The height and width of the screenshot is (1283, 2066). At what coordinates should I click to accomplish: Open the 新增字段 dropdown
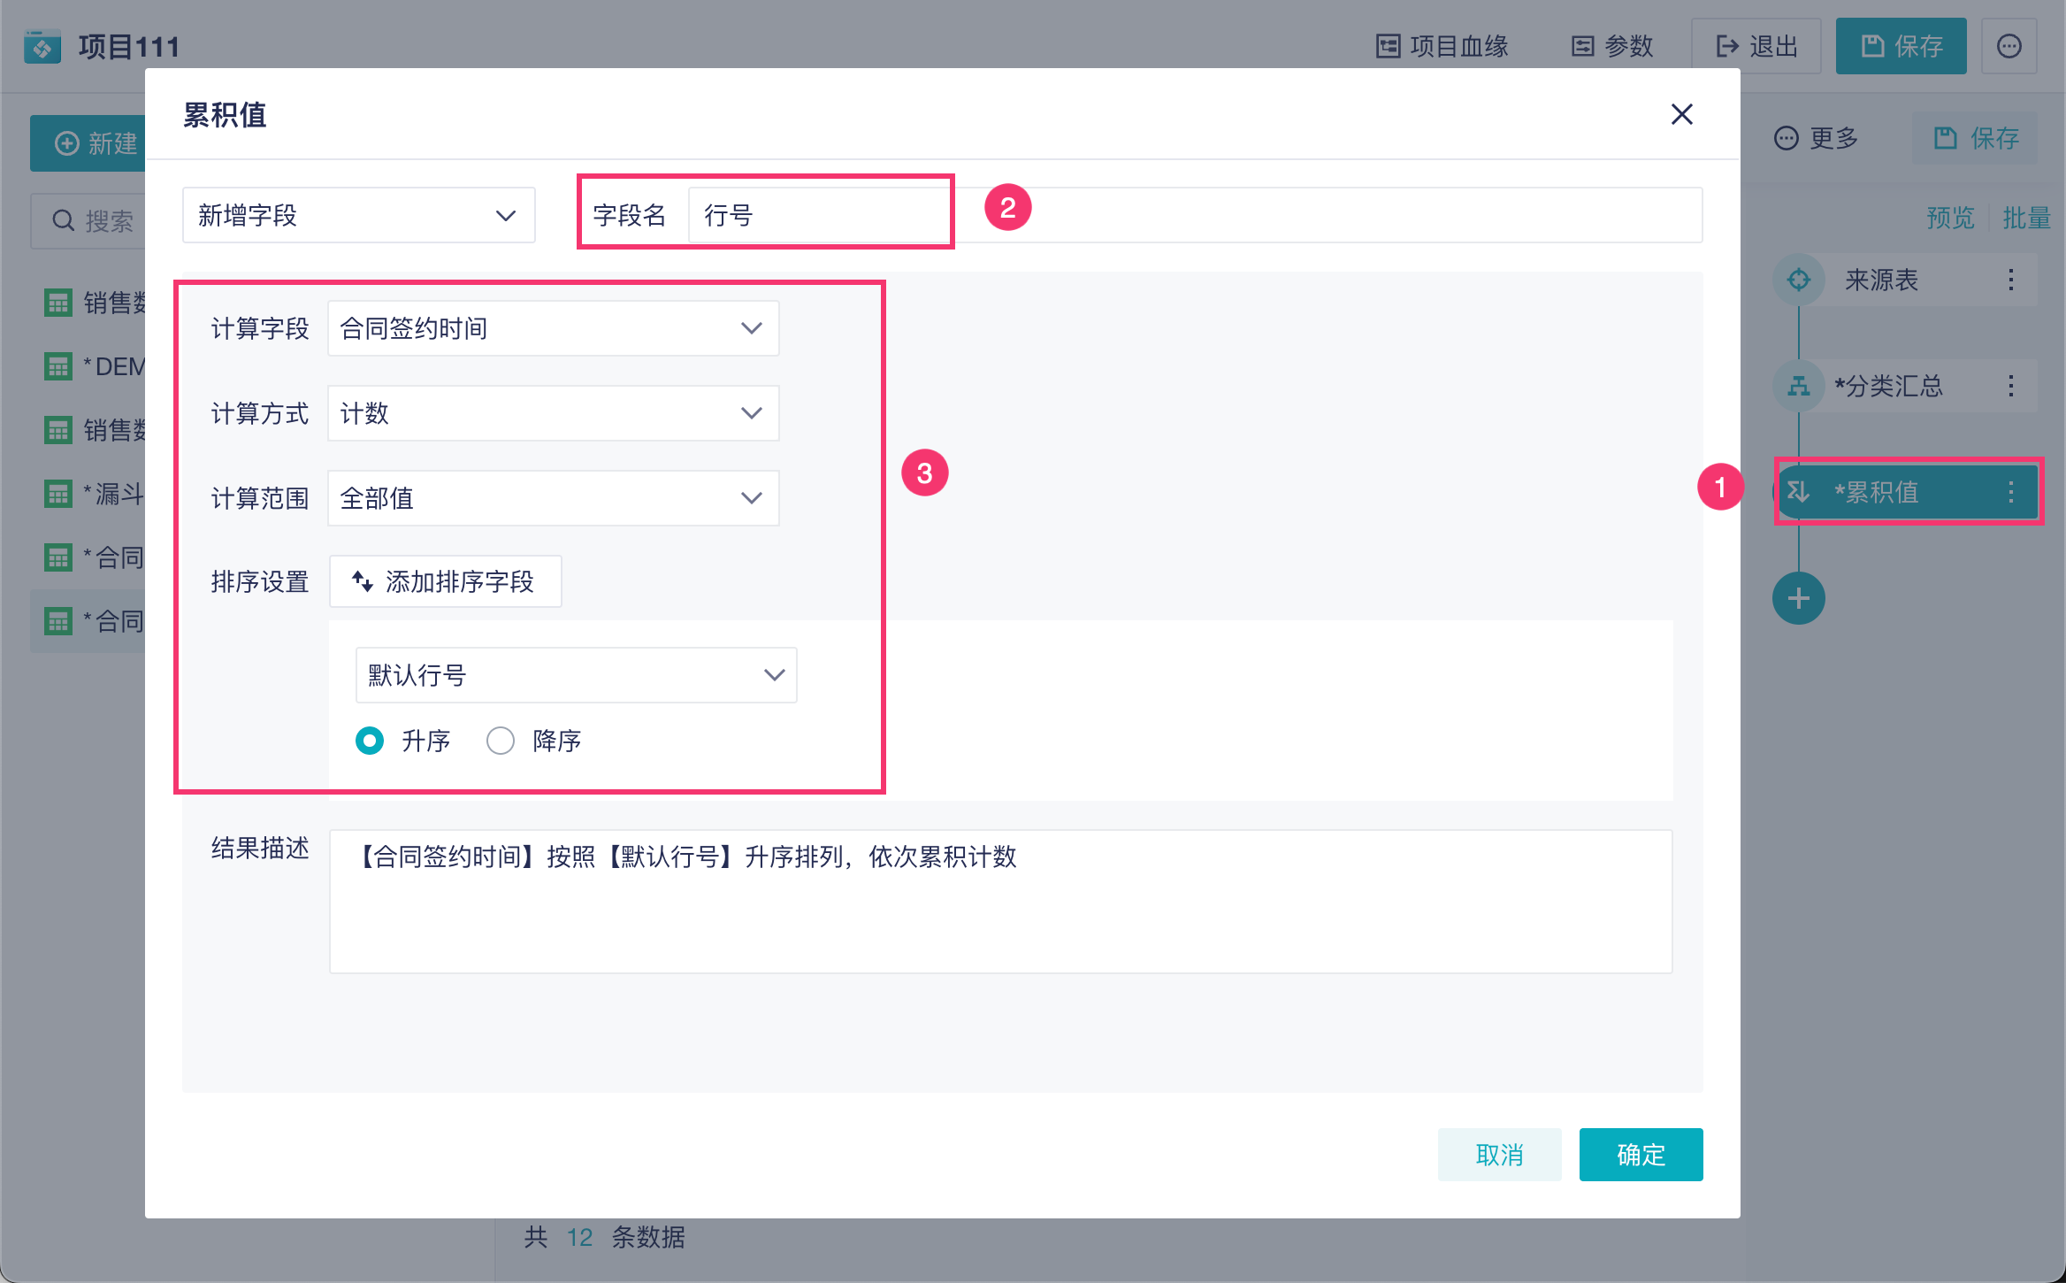coord(358,215)
